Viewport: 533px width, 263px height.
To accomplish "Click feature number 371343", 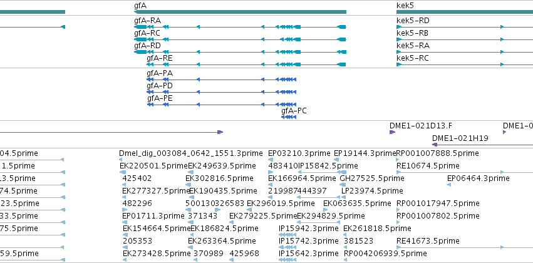I will [x=203, y=216].
